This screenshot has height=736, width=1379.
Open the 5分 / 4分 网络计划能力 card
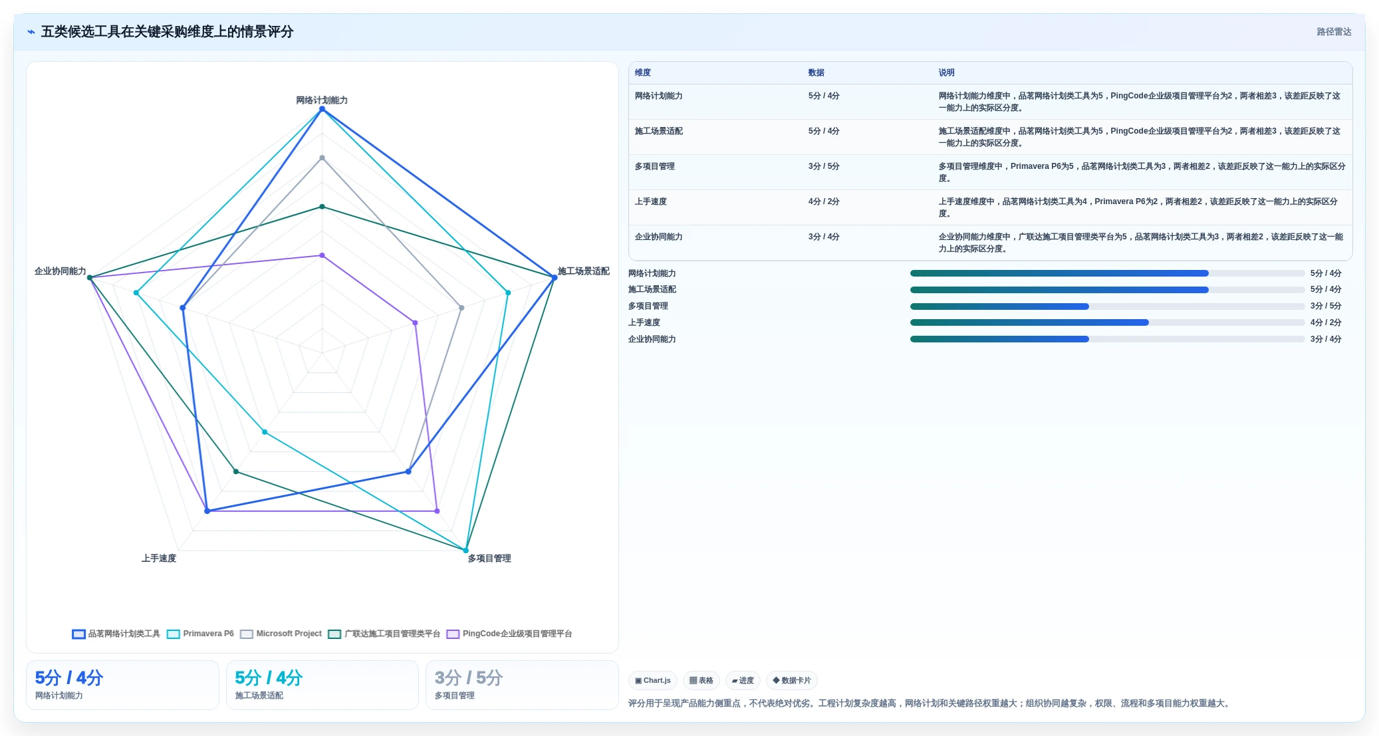tap(122, 685)
